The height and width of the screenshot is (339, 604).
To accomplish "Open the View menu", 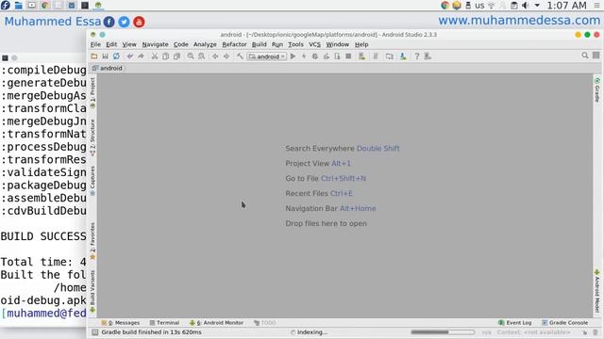I will (x=129, y=44).
